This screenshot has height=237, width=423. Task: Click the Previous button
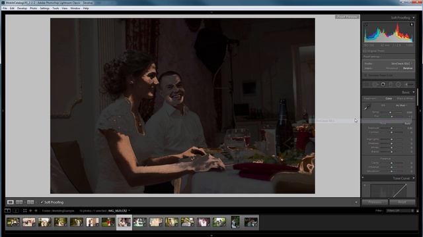(x=375, y=202)
